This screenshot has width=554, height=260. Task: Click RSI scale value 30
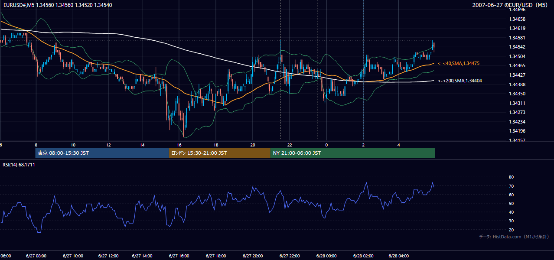511,221
